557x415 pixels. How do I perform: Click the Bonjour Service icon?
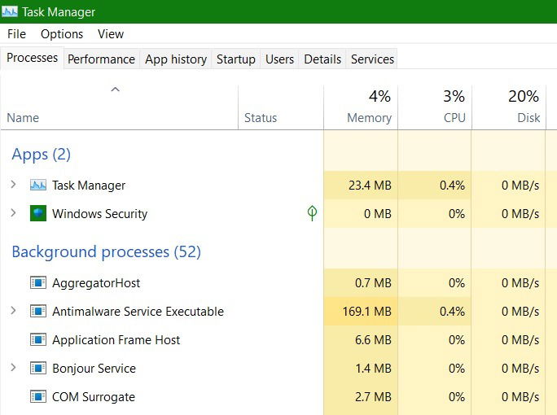38,368
